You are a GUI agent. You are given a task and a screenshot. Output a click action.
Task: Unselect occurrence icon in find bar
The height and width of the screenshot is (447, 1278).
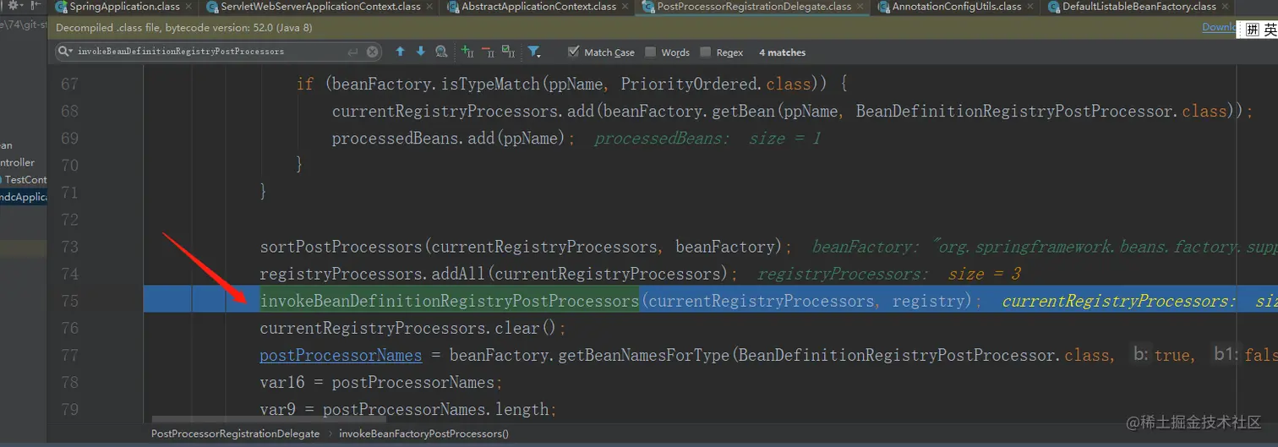click(x=488, y=52)
